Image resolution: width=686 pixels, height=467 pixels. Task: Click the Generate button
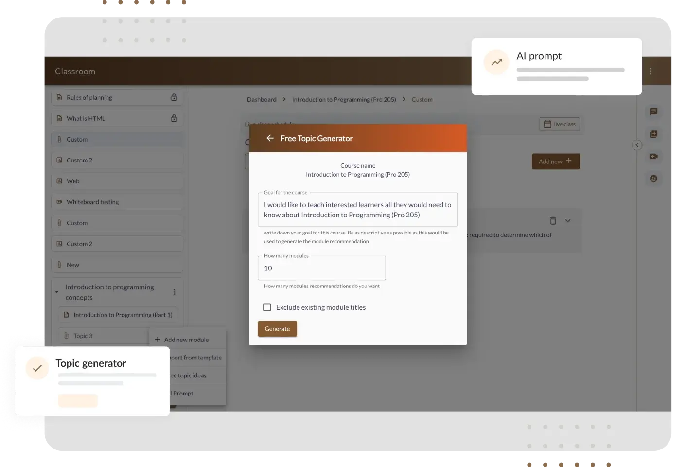pos(277,329)
